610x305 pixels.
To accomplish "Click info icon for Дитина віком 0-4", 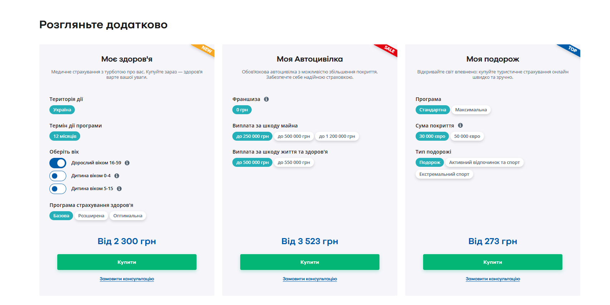I will [x=117, y=176].
